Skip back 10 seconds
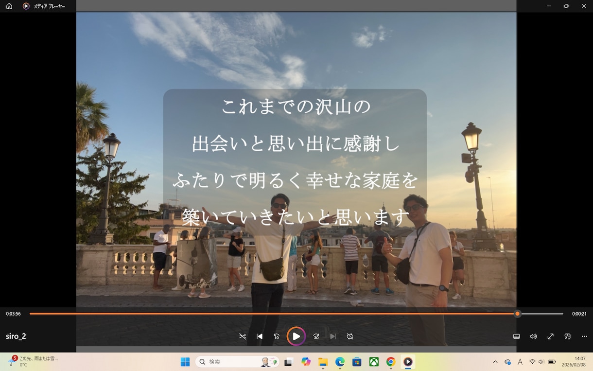The height and width of the screenshot is (371, 593). click(x=277, y=336)
